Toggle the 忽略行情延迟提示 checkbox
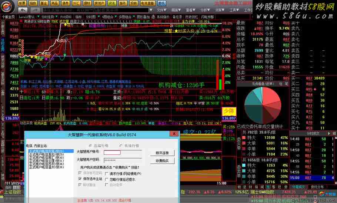Screen dimensions: 337x203 pyautogui.click(x=107, y=179)
